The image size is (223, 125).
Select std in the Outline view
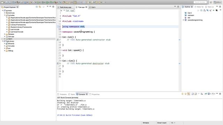(189, 18)
